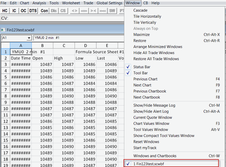Open the Global Settings menu
Viewport: 226px width, 167px height.
[109, 3]
